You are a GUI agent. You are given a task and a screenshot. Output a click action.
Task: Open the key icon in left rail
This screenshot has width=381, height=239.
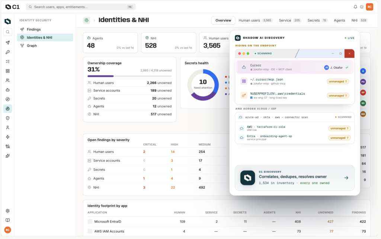click(7, 52)
